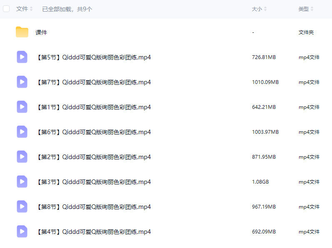332x248 pixels.
Task: Toggle the select-all checkbox in header
Action: point(6,9)
